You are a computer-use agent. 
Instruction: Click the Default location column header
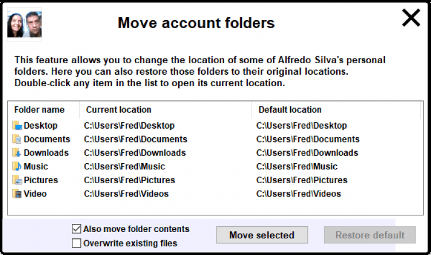pyautogui.click(x=290, y=110)
